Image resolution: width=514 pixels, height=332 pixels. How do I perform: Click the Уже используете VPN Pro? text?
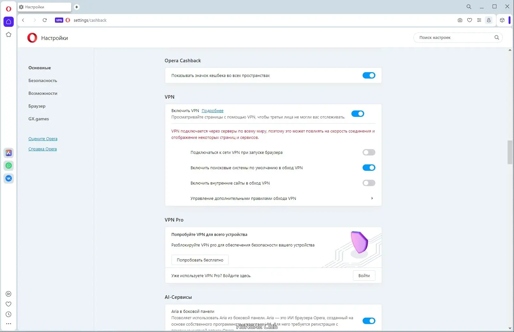211,275
